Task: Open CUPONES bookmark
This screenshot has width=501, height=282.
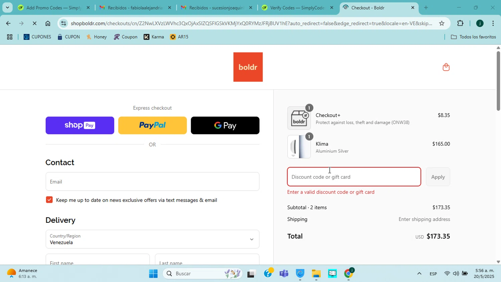Action: click(x=37, y=37)
